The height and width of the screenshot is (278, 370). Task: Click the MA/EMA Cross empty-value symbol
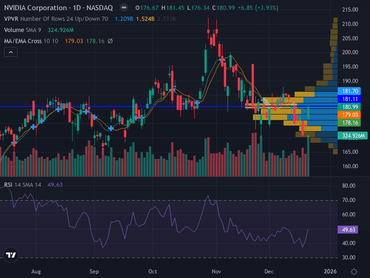click(x=110, y=41)
